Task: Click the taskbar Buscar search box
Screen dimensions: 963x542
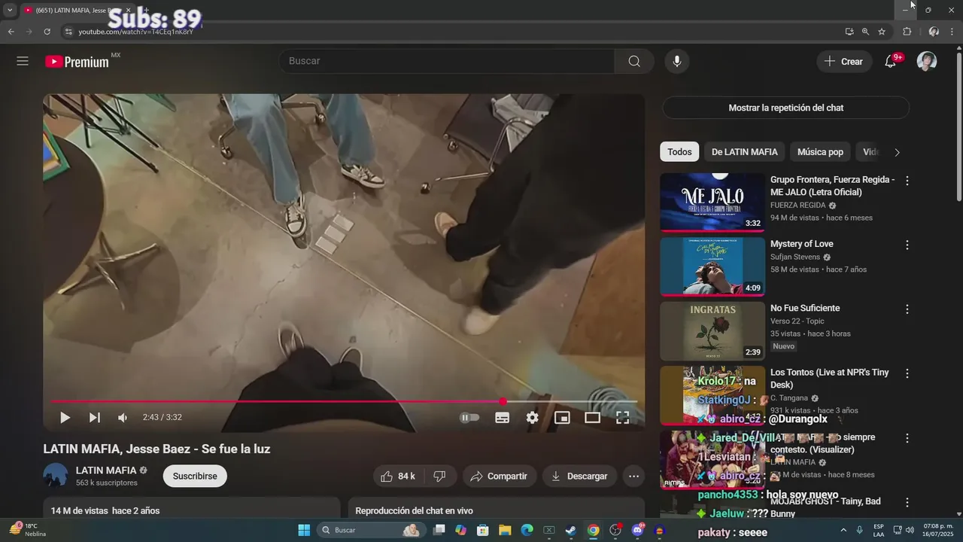Action: click(370, 530)
